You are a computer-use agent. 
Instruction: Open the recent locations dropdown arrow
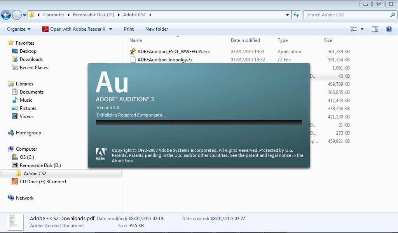click(x=24, y=15)
